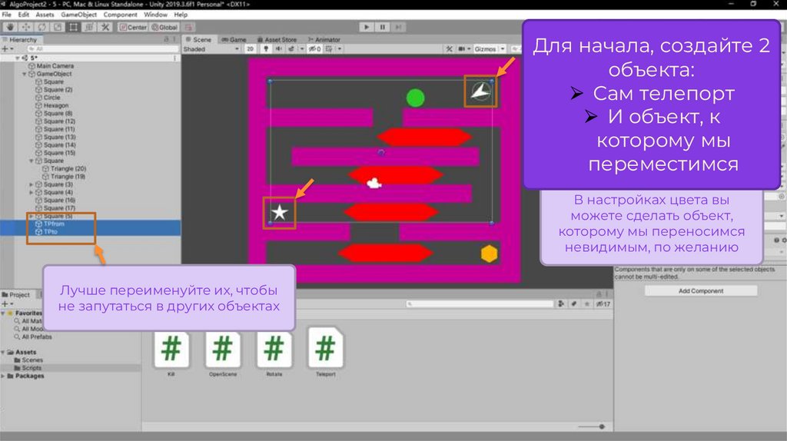
Task: Collapse the GameObject tree node
Action: (24, 74)
